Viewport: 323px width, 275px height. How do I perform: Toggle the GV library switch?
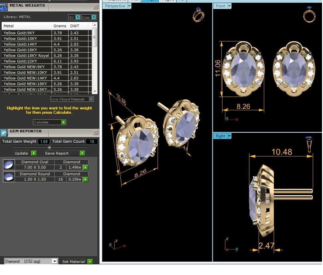(x=75, y=17)
